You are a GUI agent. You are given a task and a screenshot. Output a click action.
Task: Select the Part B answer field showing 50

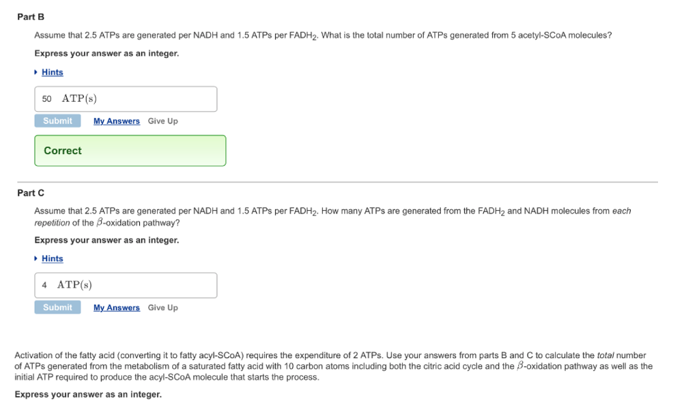126,99
